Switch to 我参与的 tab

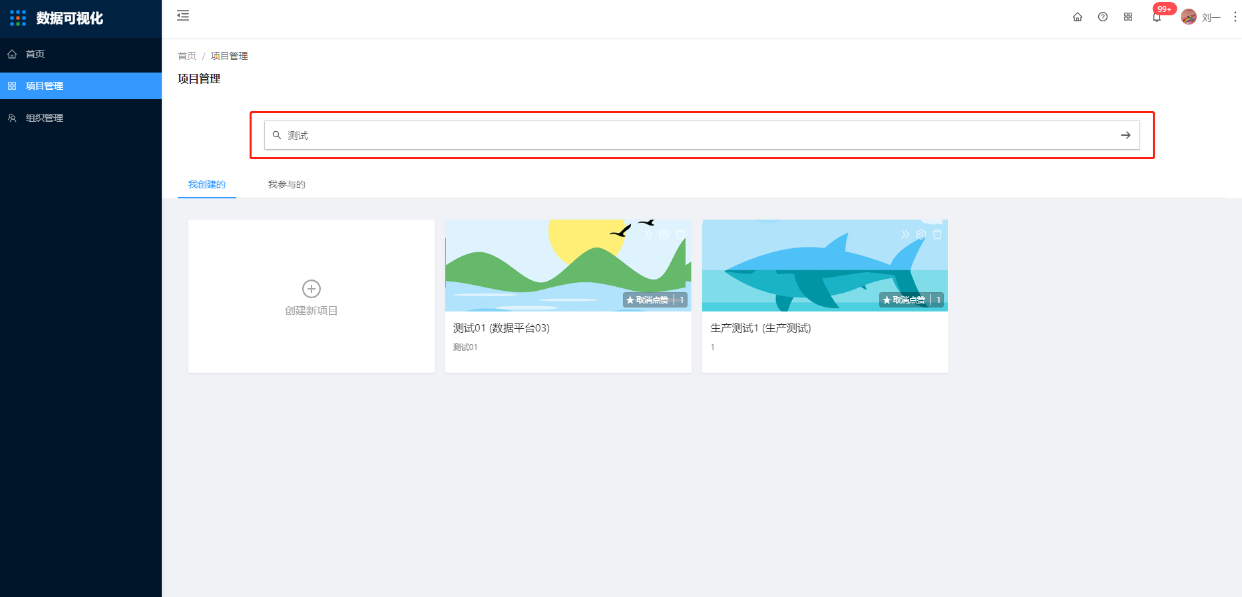tap(287, 184)
